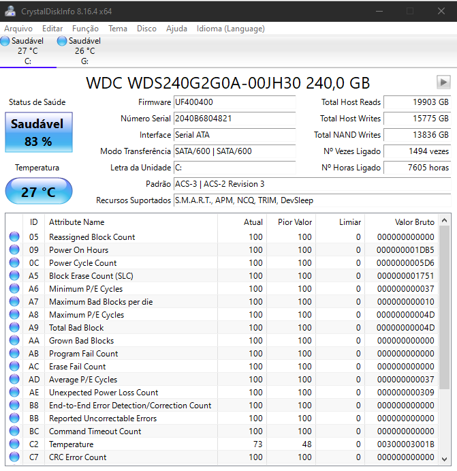Screen dimensions: 457x471
Task: Click the Status de Saúde label
Action: coord(37,102)
